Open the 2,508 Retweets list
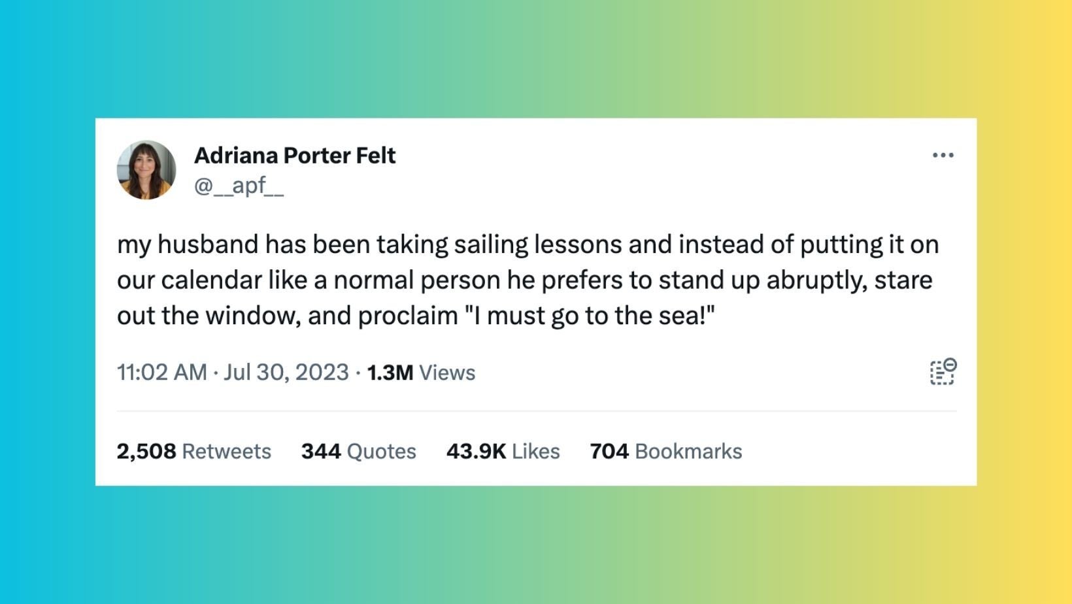The width and height of the screenshot is (1072, 604). point(193,452)
